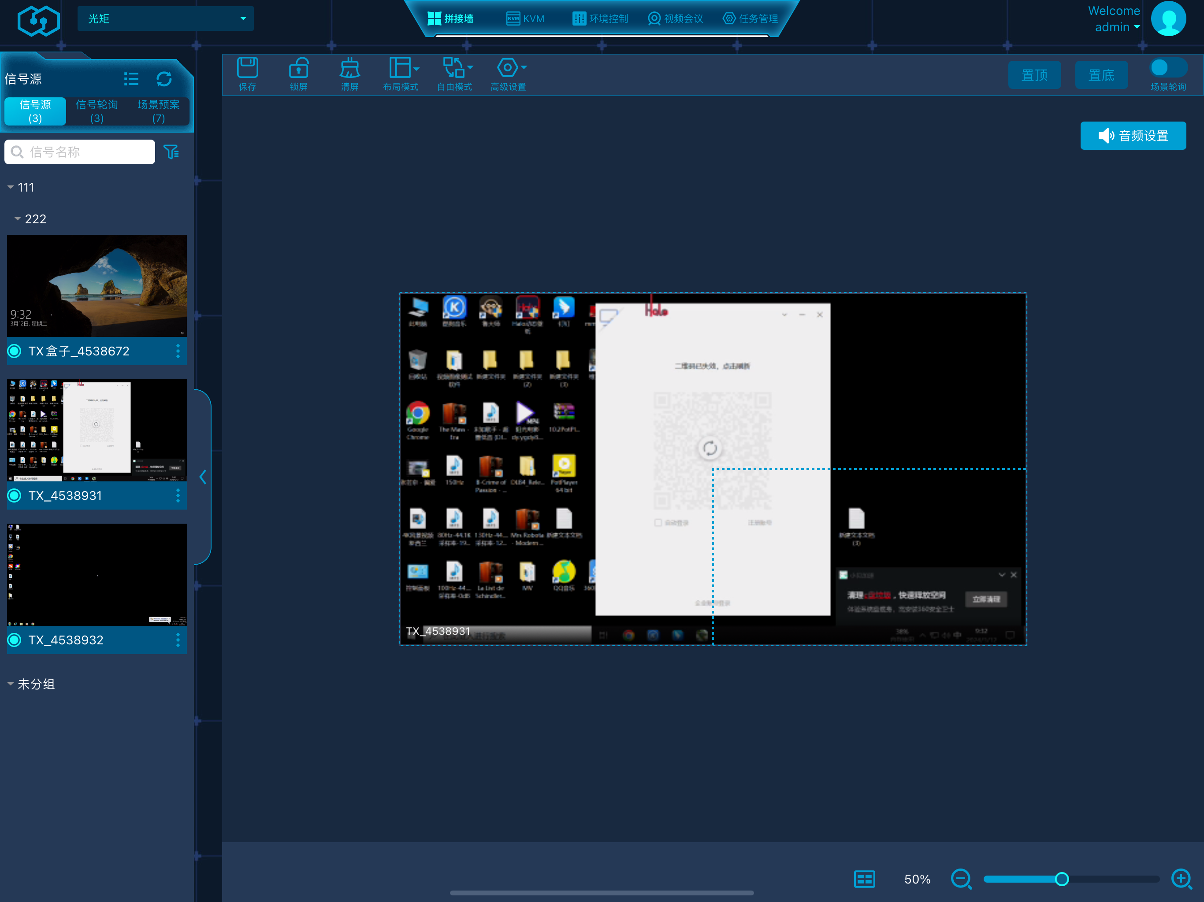Click the zoom in magnifier icon

pyautogui.click(x=1181, y=879)
